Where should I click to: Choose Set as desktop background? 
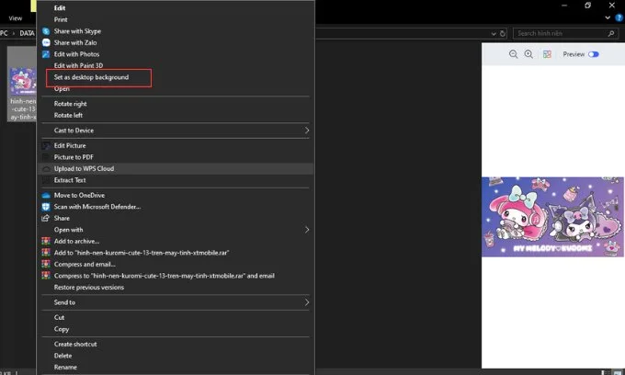pos(91,77)
